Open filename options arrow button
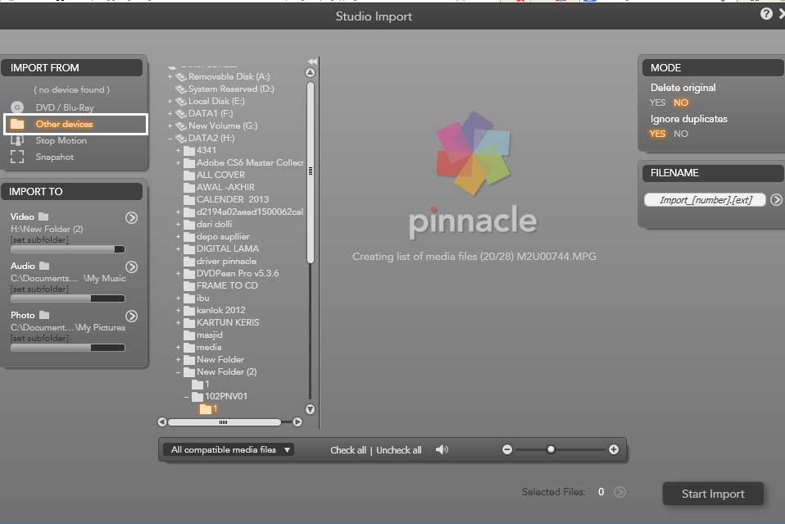785x524 pixels. [x=776, y=200]
